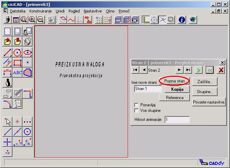Click the PREIZKUSNA NALOGA heading in drawing
Screen dimensions: 230x168
[80, 64]
